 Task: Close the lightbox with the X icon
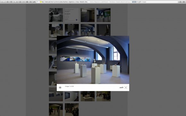point(126,87)
